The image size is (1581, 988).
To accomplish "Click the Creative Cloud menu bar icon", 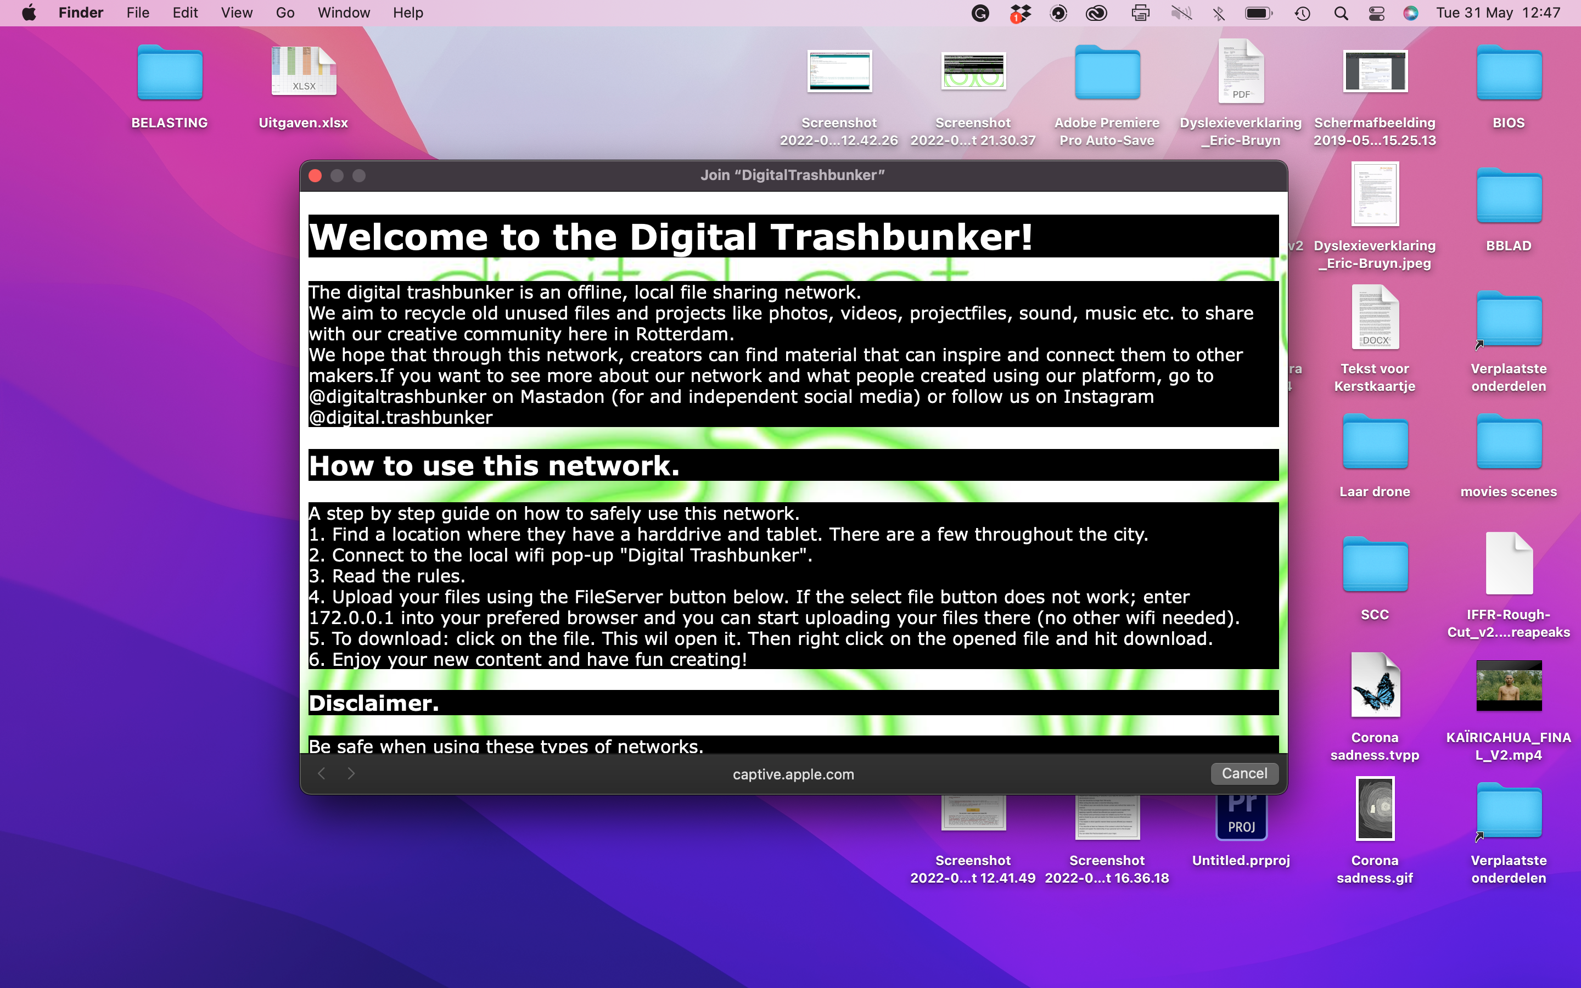I will [1097, 13].
